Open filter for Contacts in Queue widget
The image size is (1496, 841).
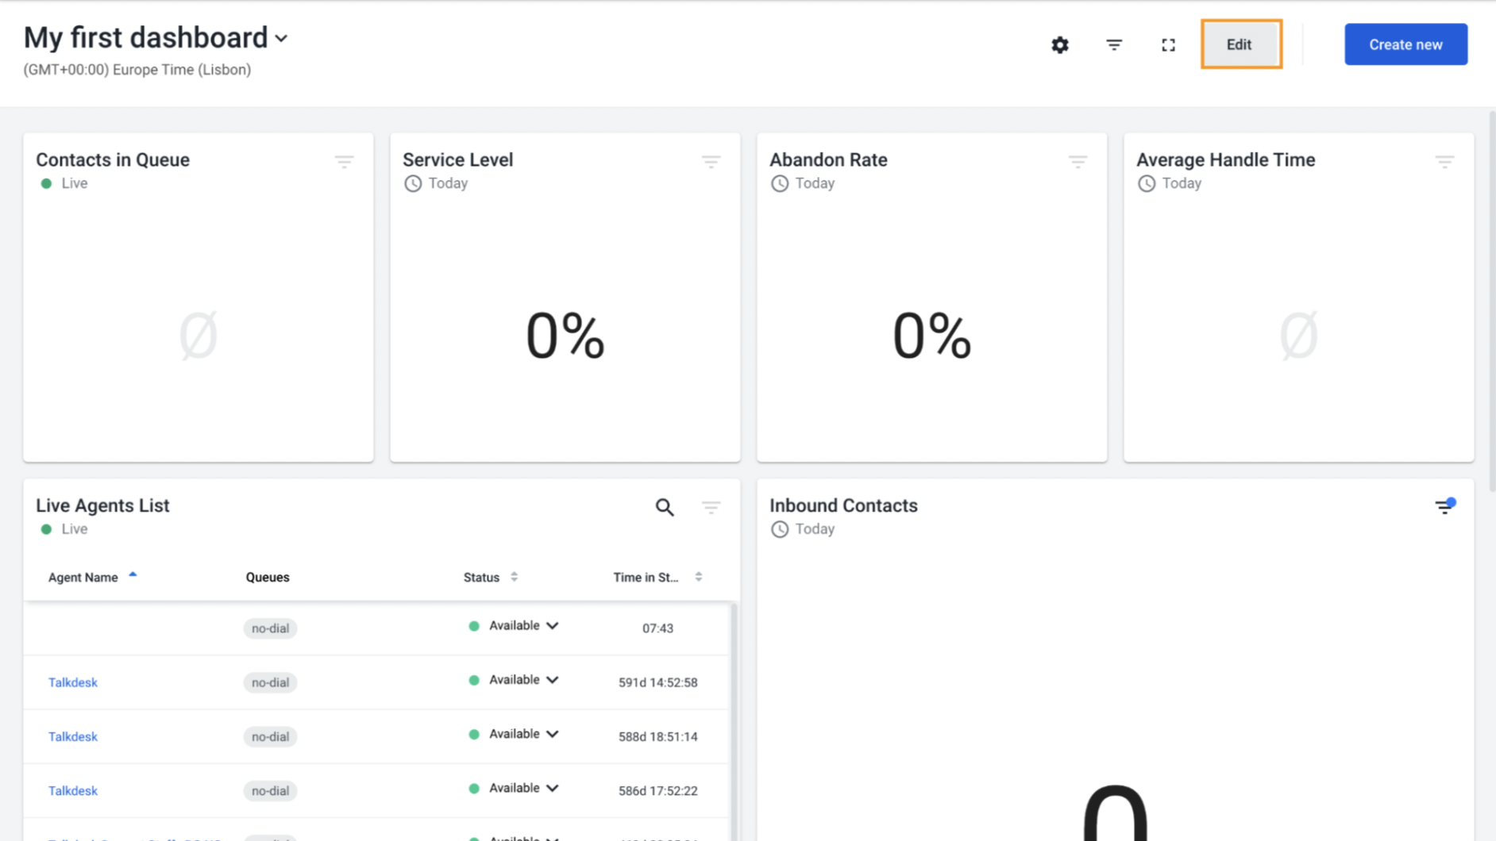[344, 162]
